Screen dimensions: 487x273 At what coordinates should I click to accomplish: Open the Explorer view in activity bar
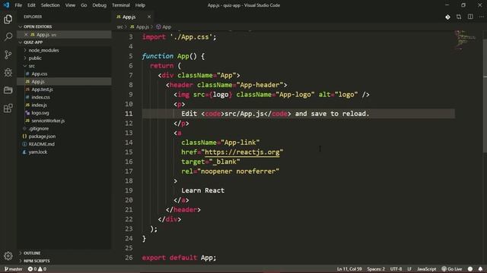pos(8,19)
